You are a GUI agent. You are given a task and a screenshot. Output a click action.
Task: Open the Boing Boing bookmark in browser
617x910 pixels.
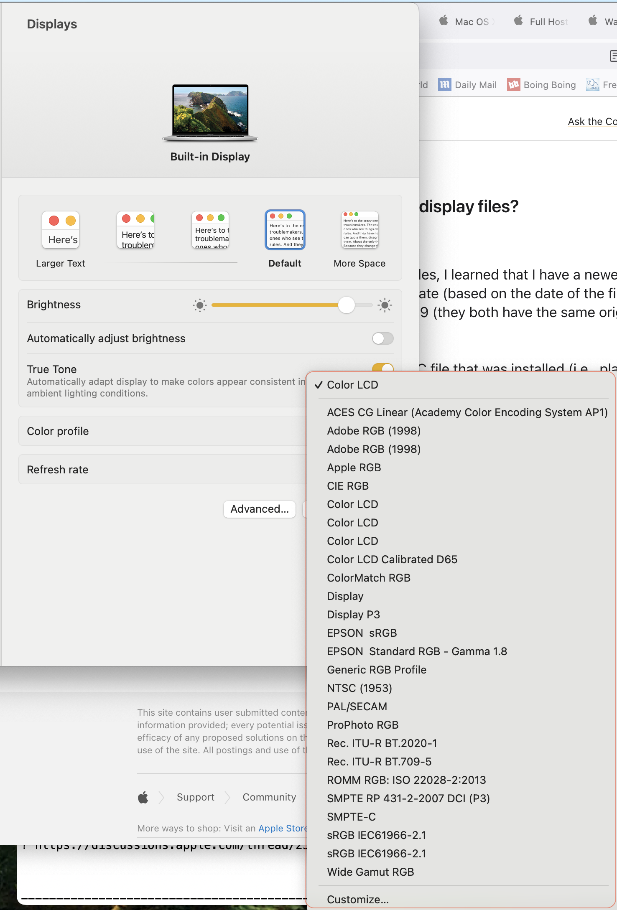[x=541, y=85]
